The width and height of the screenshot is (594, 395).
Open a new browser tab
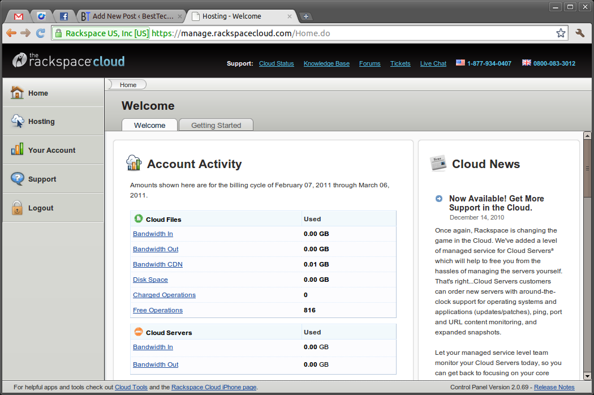[305, 16]
